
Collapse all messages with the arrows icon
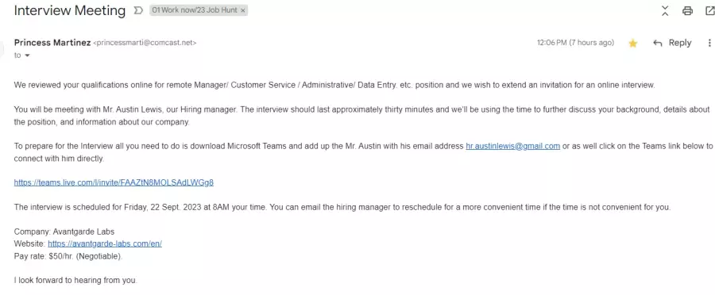(x=665, y=10)
